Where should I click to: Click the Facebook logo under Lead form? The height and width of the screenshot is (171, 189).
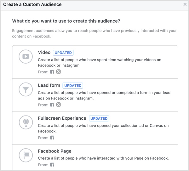click(52, 105)
